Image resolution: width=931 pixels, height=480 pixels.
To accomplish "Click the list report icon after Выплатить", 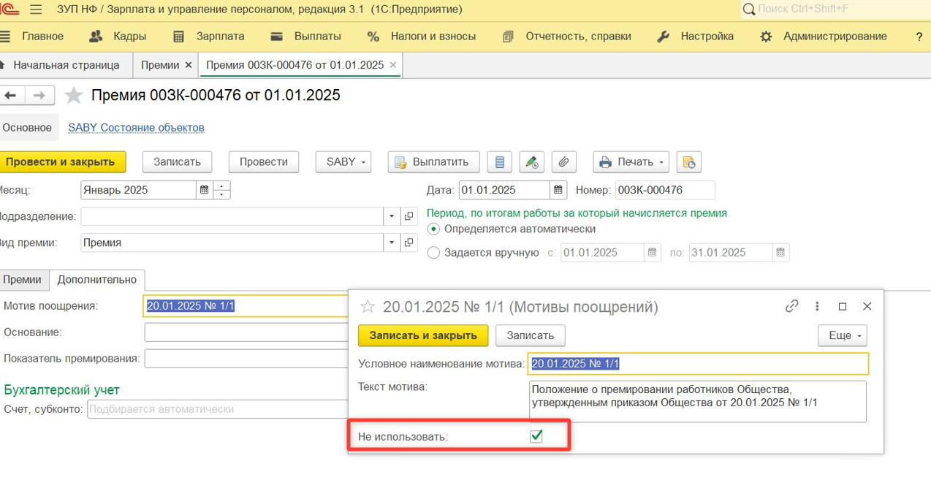I will point(500,162).
